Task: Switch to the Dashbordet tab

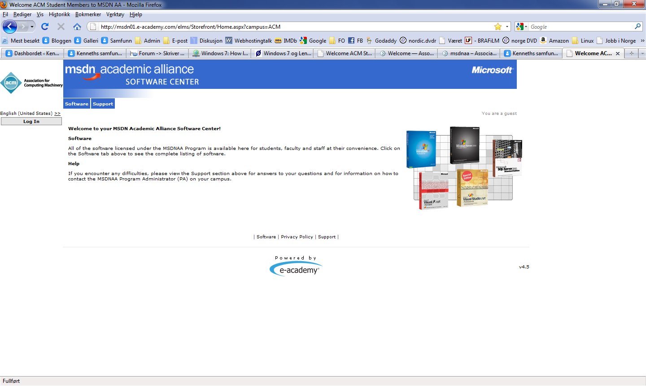Action: click(33, 53)
